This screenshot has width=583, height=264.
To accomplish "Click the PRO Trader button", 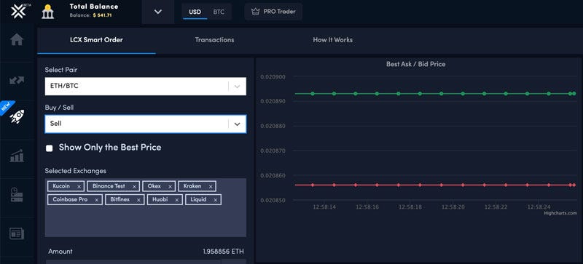I will [273, 12].
